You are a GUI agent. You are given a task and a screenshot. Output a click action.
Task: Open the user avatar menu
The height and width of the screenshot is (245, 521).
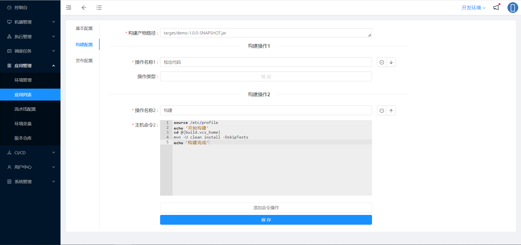click(x=513, y=8)
